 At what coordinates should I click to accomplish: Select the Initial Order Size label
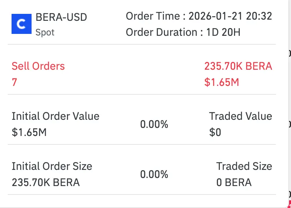52,166
